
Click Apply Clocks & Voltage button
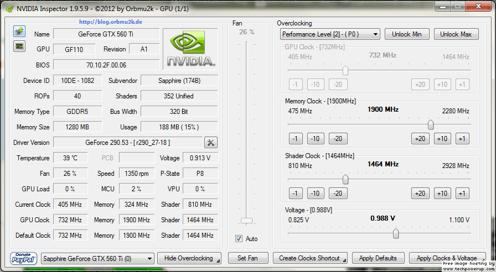[447, 258]
